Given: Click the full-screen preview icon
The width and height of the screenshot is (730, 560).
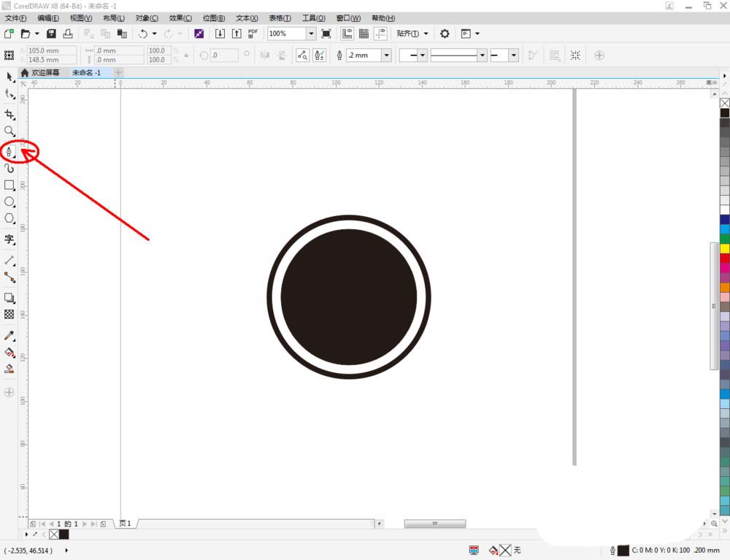Looking at the screenshot, I should 326,34.
